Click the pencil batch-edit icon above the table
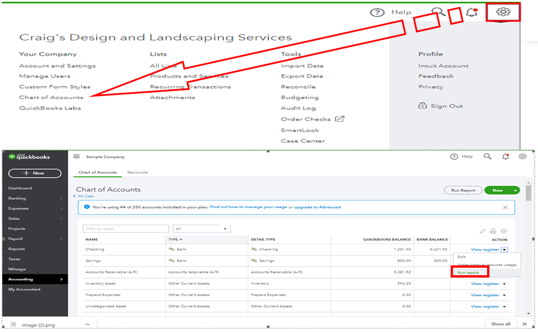The image size is (538, 332). point(483,231)
